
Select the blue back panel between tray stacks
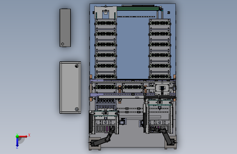click(133, 49)
